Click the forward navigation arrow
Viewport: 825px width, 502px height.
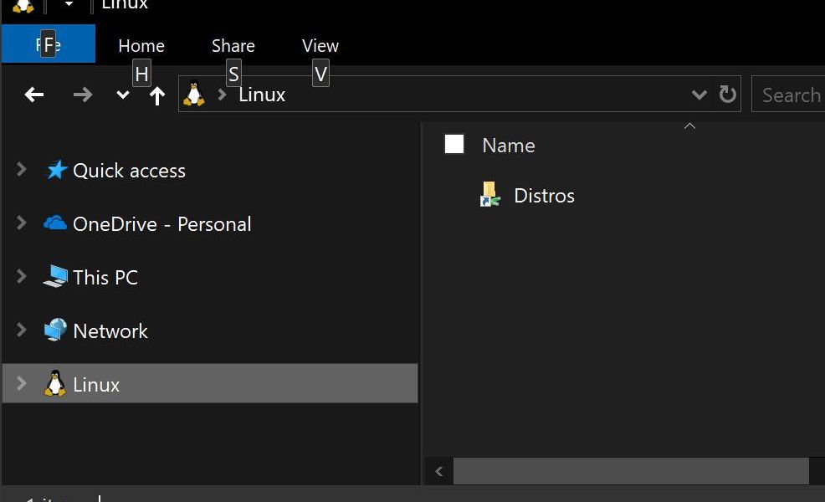82,95
